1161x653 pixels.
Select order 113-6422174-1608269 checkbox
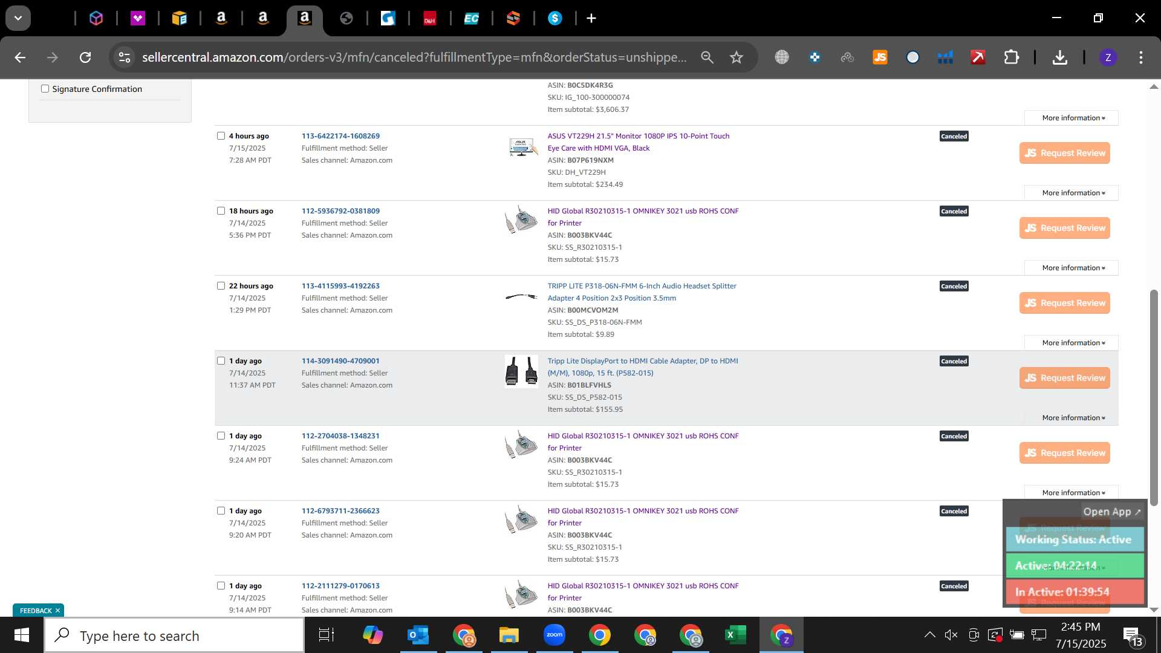click(221, 136)
